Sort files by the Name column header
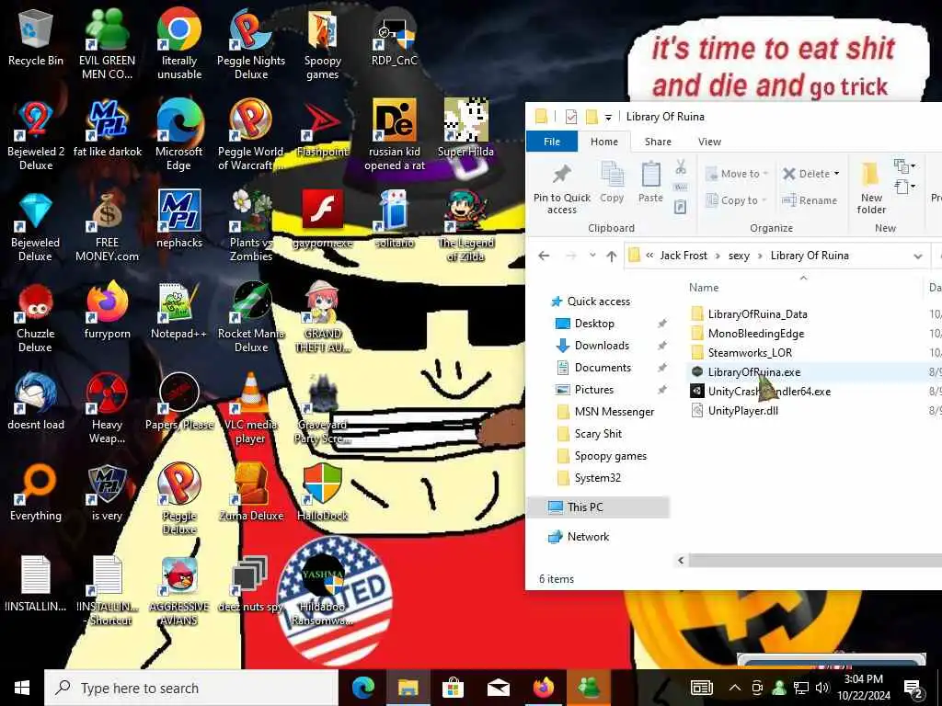The image size is (942, 706). point(704,288)
